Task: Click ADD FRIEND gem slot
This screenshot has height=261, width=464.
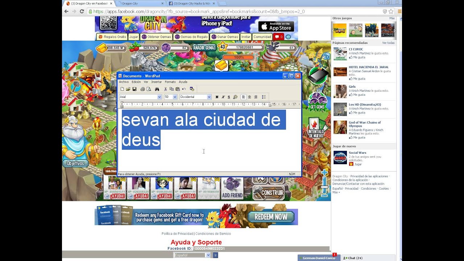Action: (232, 188)
